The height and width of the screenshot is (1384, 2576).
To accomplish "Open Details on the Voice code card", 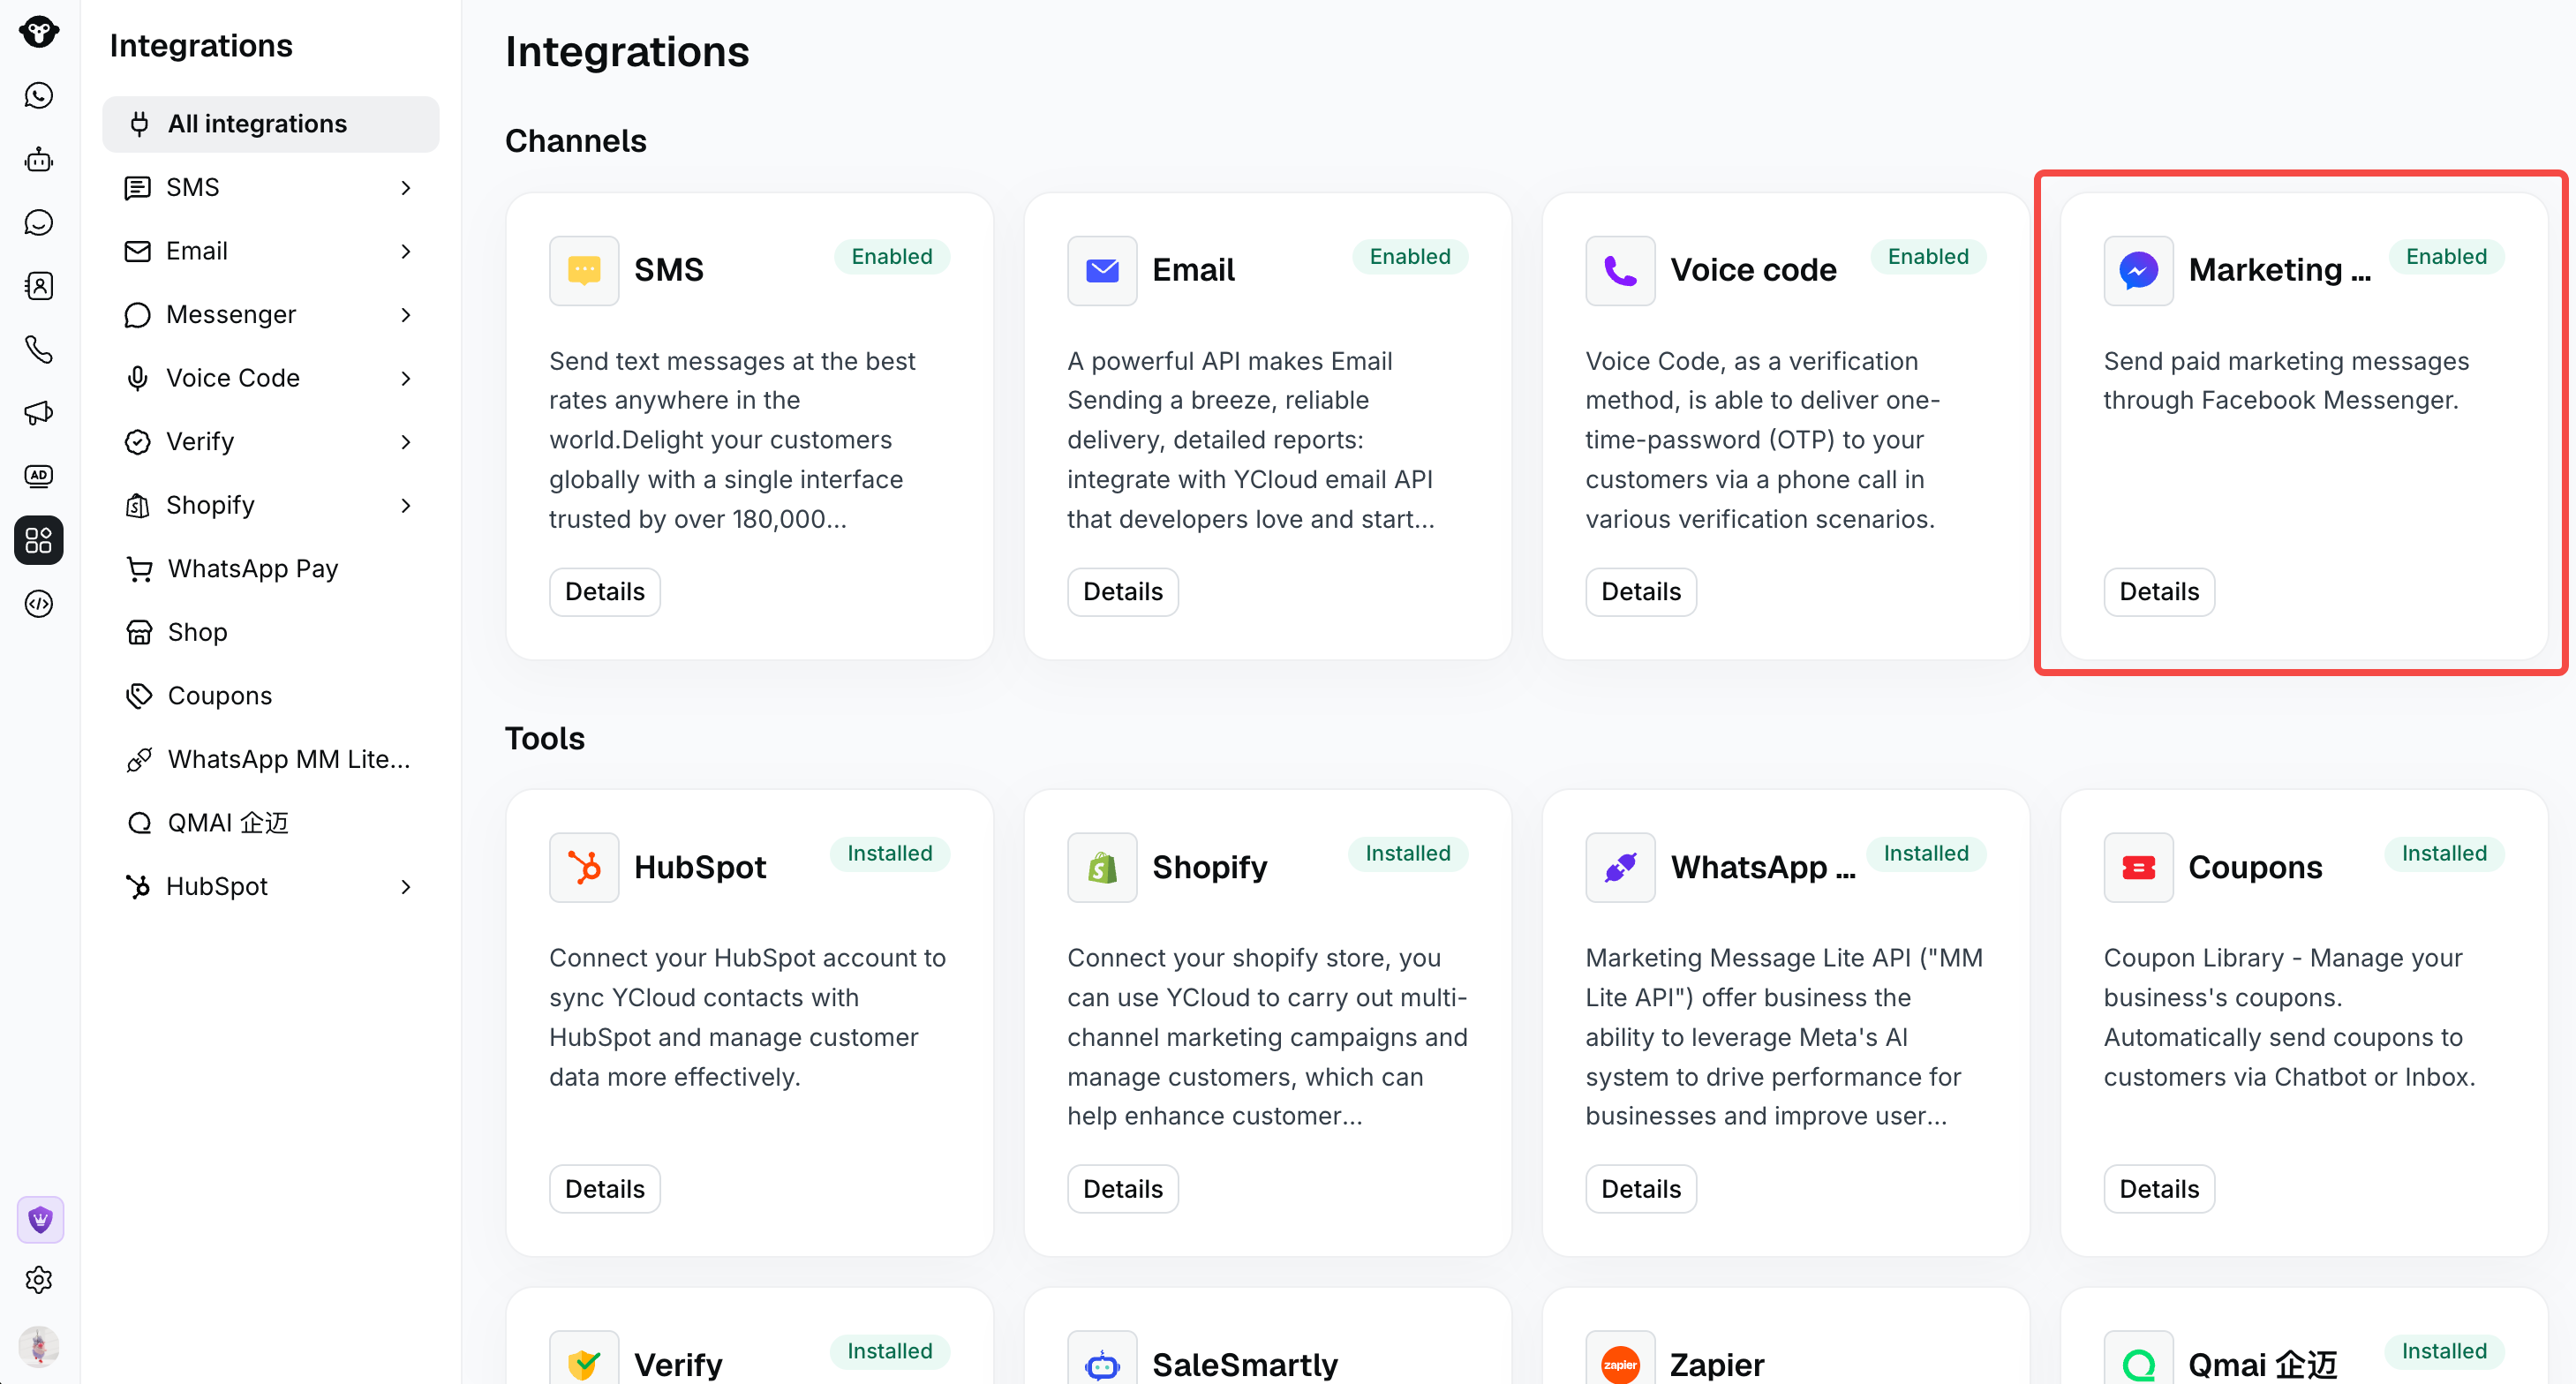I will [x=1640, y=592].
